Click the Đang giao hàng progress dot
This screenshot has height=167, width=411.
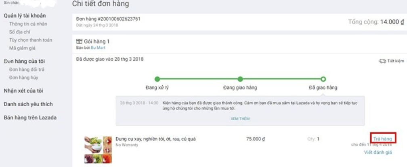[240, 79]
